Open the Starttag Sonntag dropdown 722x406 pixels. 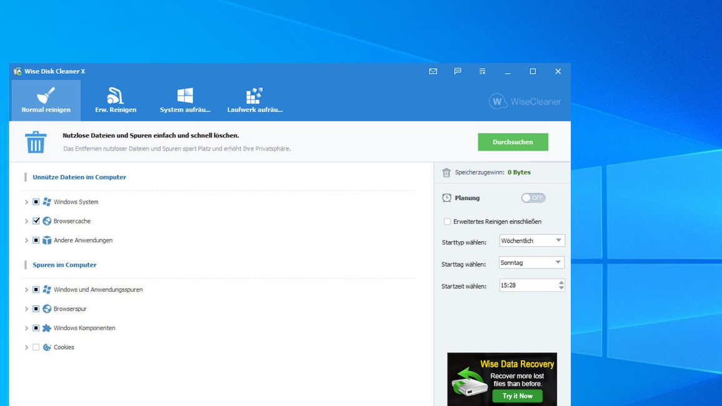click(532, 263)
